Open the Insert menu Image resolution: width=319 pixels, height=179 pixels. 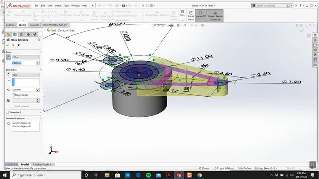click(x=58, y=6)
